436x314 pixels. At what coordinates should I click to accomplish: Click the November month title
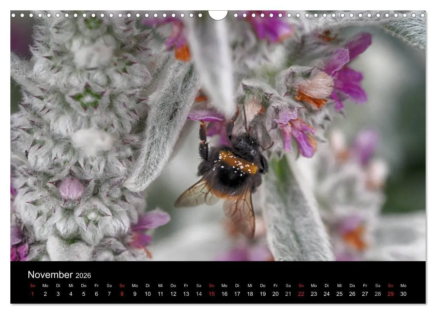51,275
